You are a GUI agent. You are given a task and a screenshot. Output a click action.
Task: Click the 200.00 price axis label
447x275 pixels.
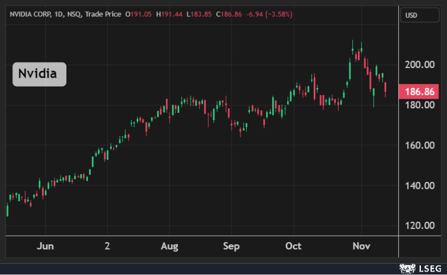click(419, 65)
